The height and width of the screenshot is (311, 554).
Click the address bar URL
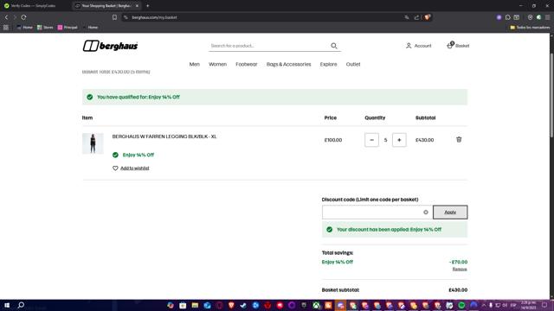point(154,17)
